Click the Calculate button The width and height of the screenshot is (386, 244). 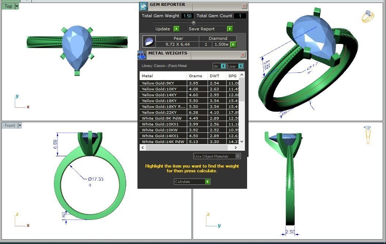[192, 182]
